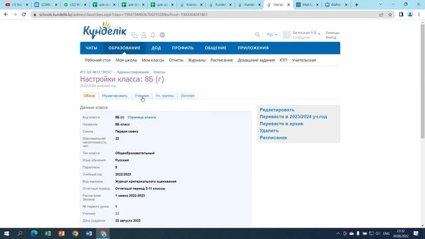Select the Обзор tab

[89, 96]
